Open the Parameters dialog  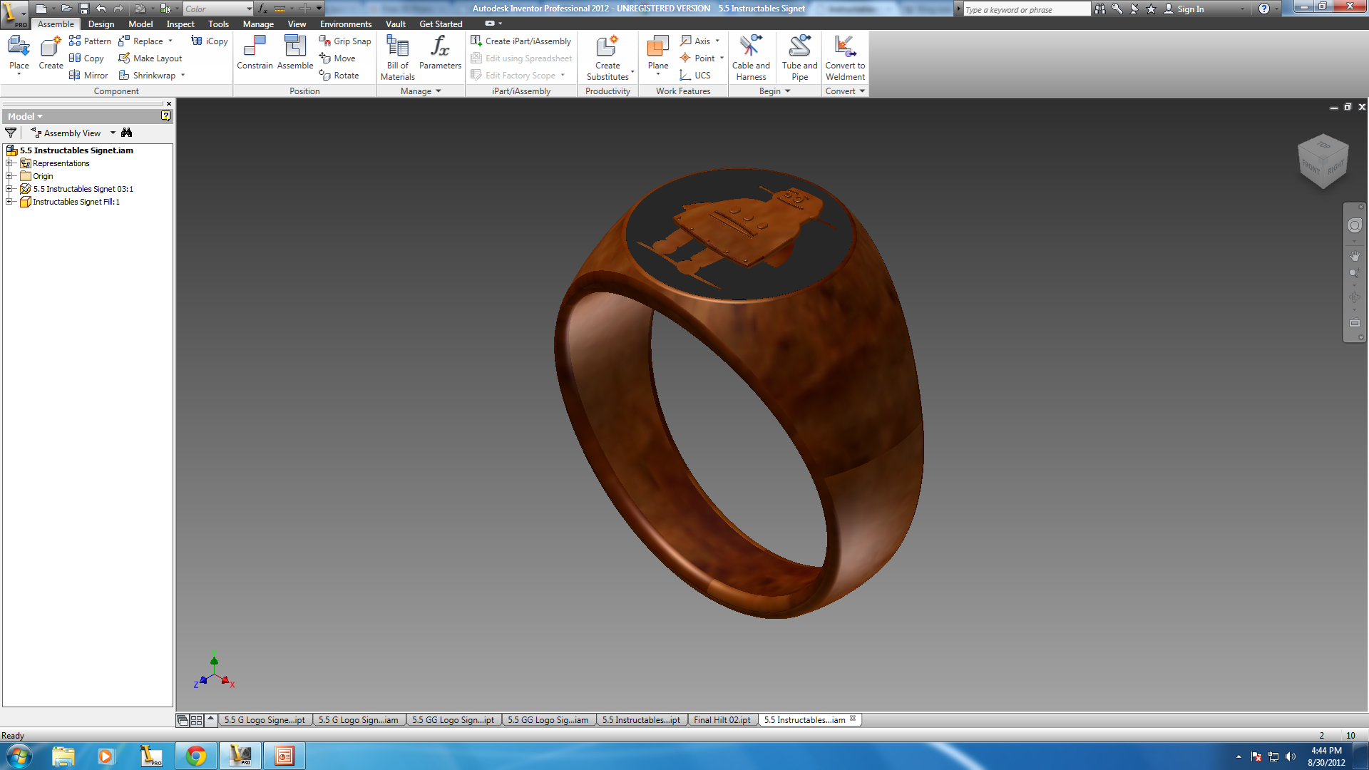[440, 53]
